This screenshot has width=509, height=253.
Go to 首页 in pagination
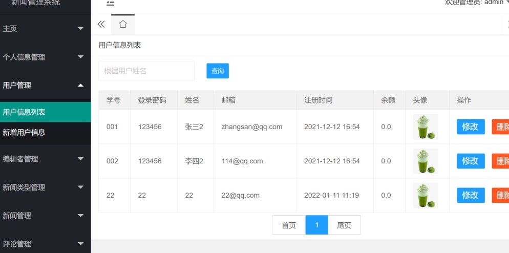(x=289, y=225)
